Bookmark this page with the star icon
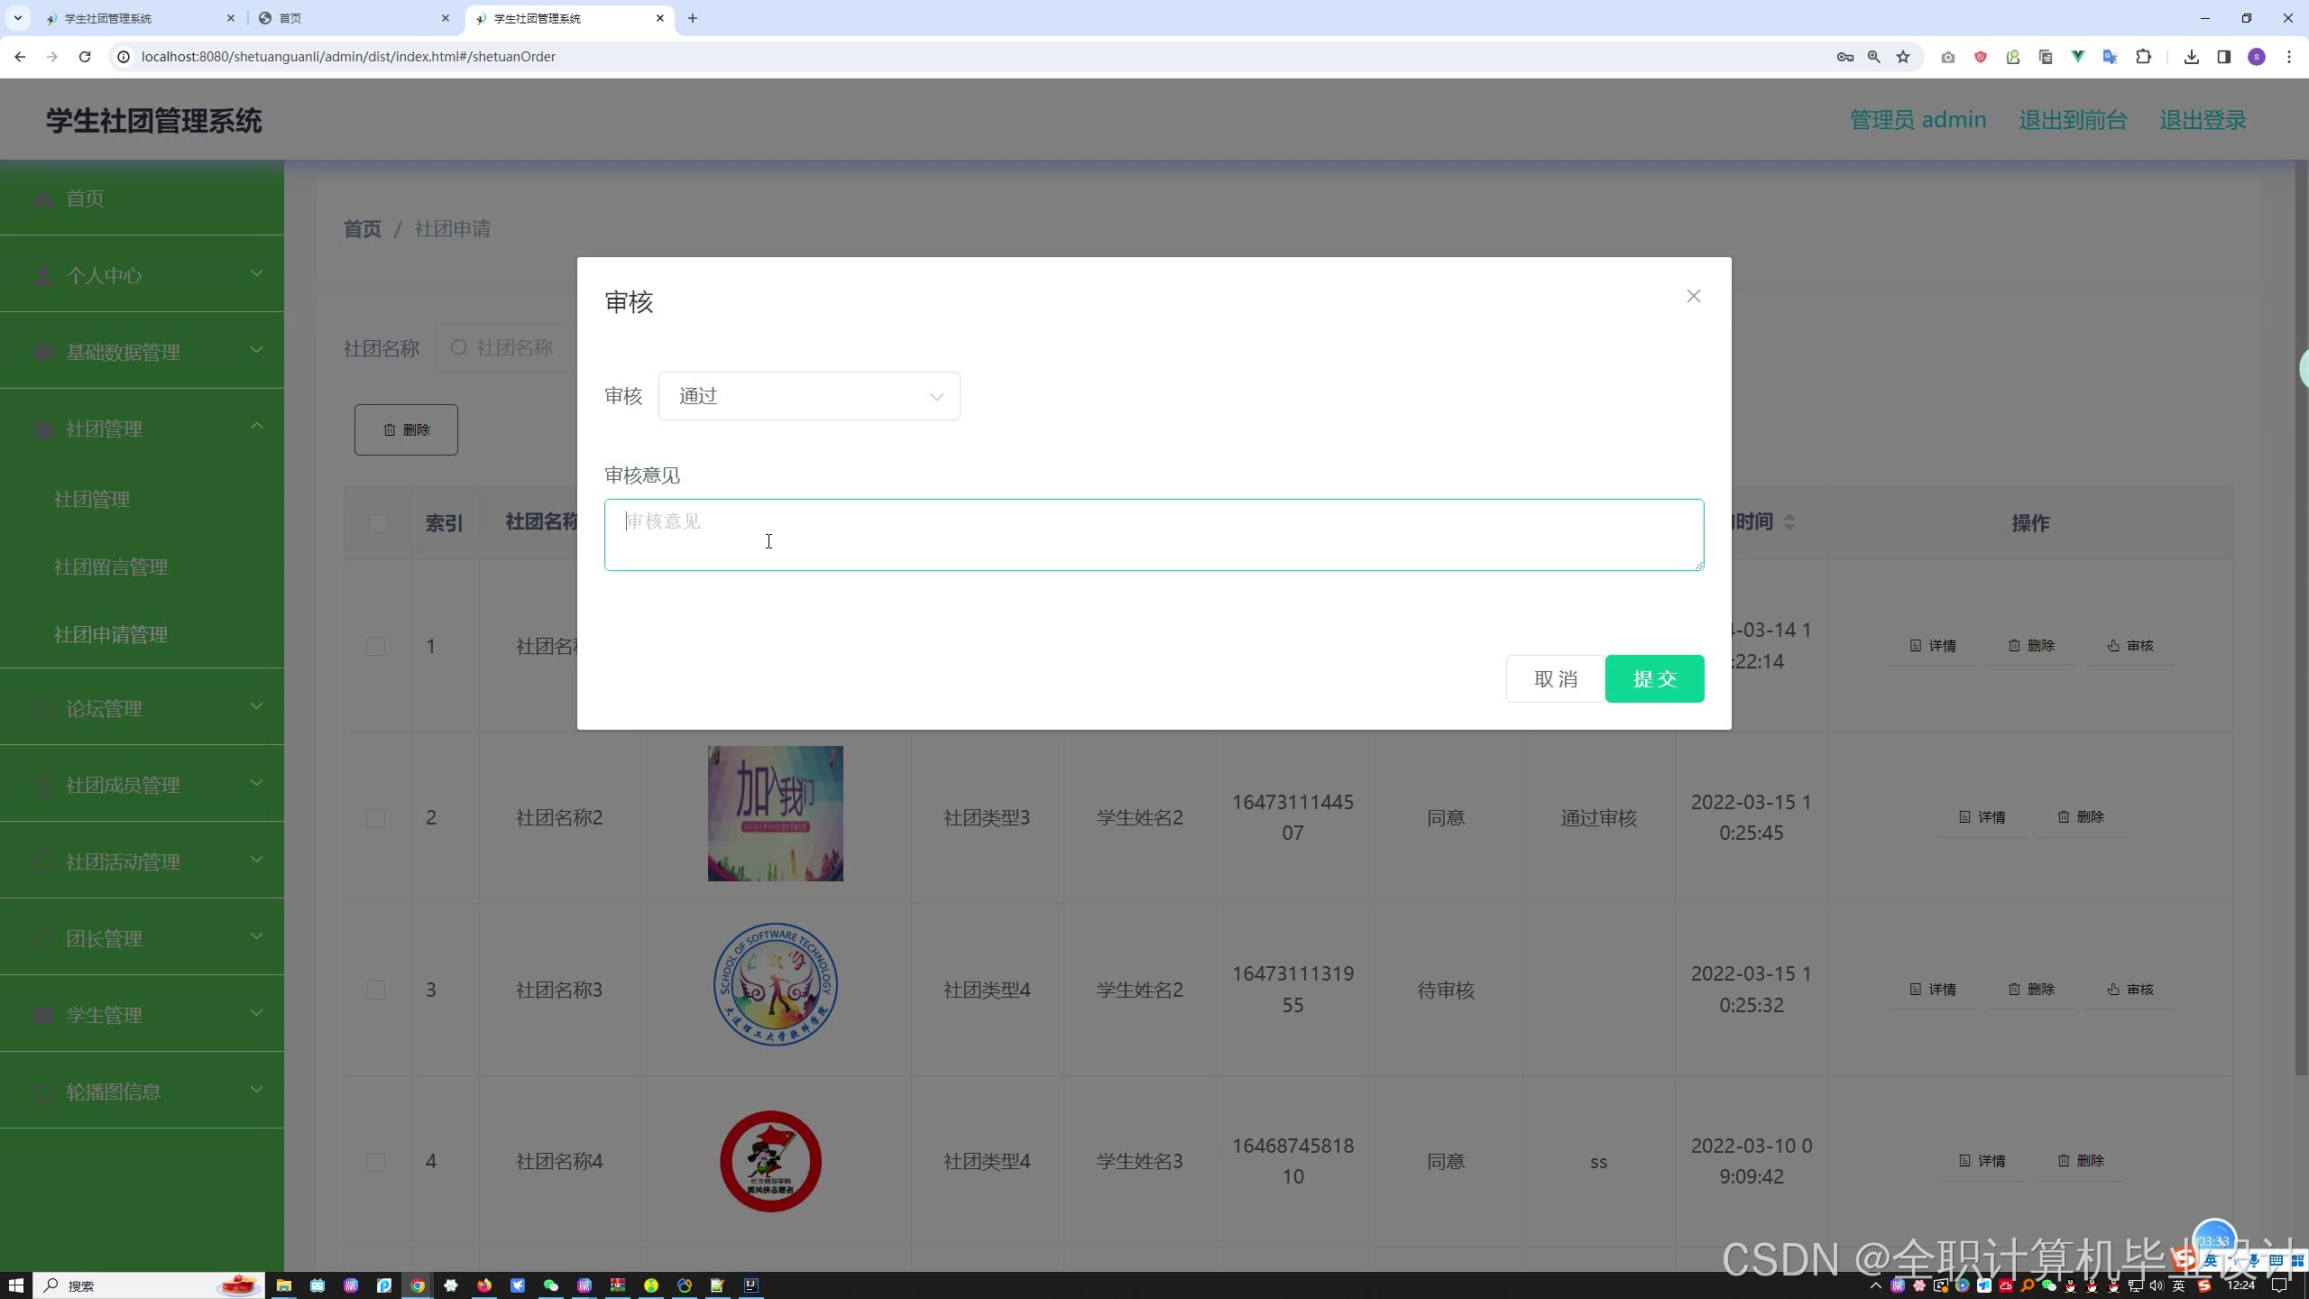The height and width of the screenshot is (1299, 2309). tap(1903, 57)
